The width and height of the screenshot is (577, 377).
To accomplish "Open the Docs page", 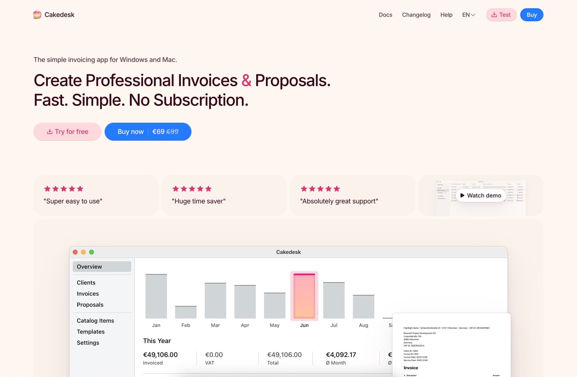I will [x=385, y=15].
